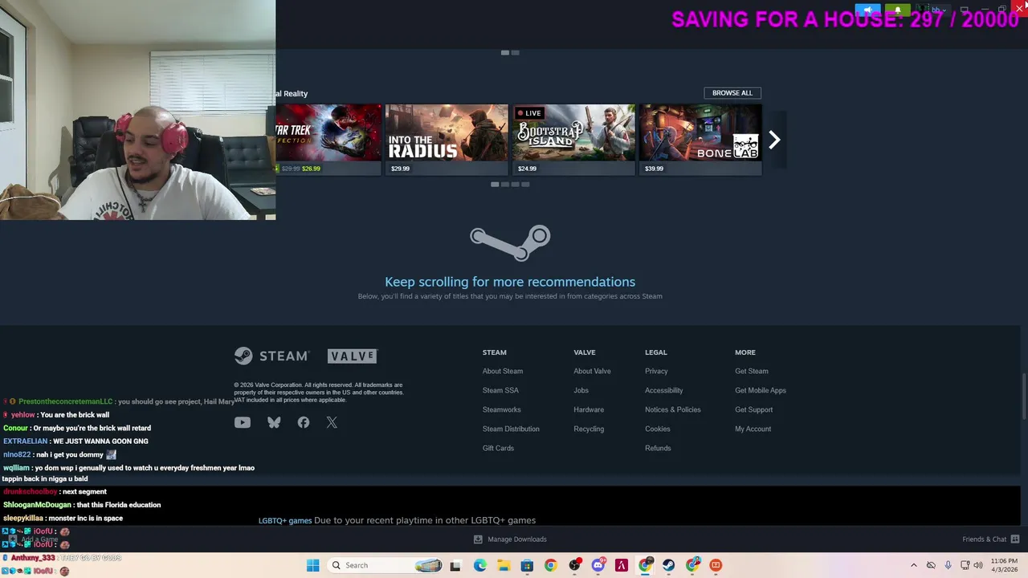
Task: Open the Bootstrap Island live game tile
Action: [x=573, y=140]
